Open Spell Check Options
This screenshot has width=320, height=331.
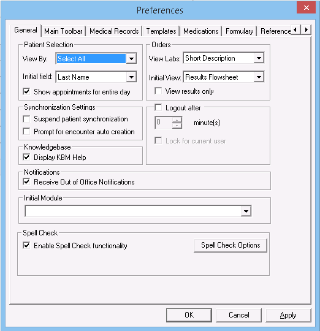pyautogui.click(x=230, y=245)
